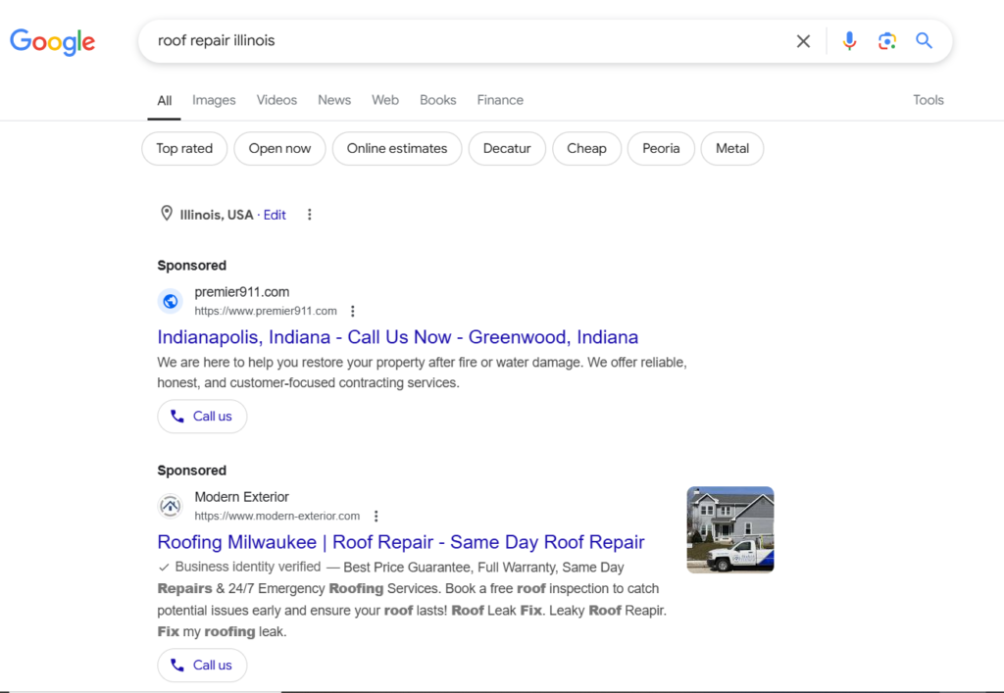This screenshot has width=1004, height=693.
Task: Switch to the Videos tab
Action: click(x=276, y=100)
